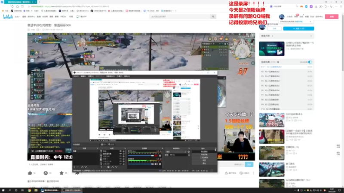Open source properties gear in OBS sources toolbar

(108, 167)
